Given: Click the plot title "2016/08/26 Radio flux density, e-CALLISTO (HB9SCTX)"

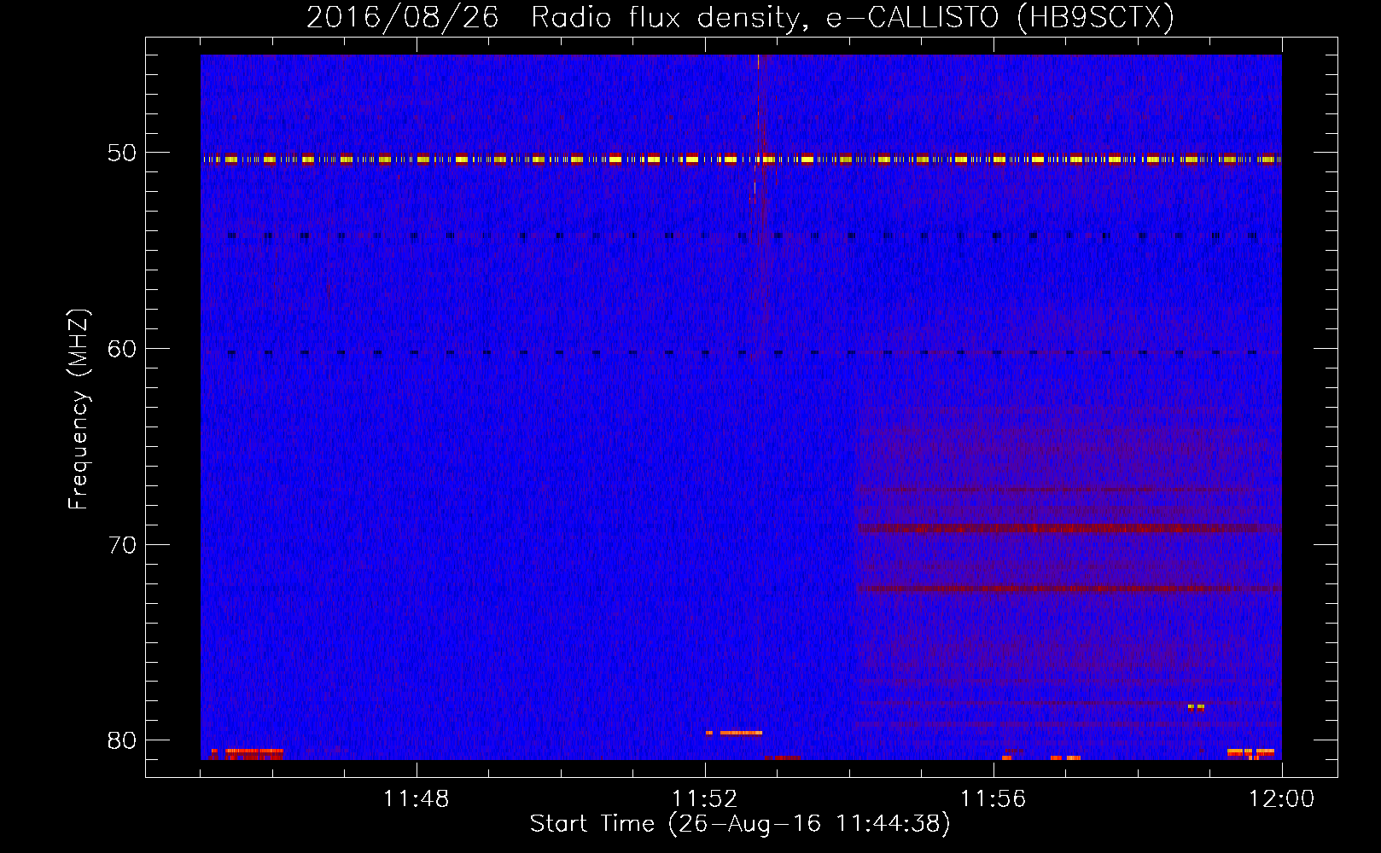Looking at the screenshot, I should tap(740, 17).
